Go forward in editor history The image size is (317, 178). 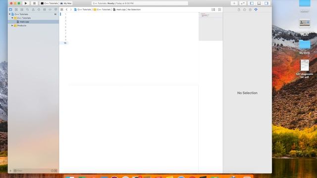coord(71,9)
